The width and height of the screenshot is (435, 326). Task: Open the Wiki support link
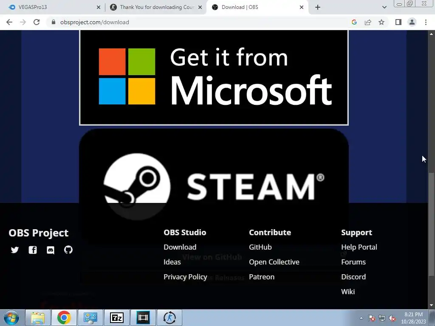click(x=348, y=292)
